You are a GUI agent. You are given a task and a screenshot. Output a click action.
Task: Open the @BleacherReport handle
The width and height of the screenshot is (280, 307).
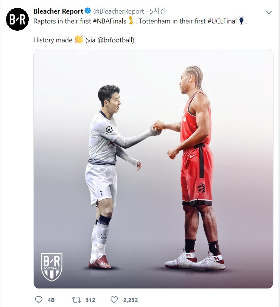click(x=118, y=12)
